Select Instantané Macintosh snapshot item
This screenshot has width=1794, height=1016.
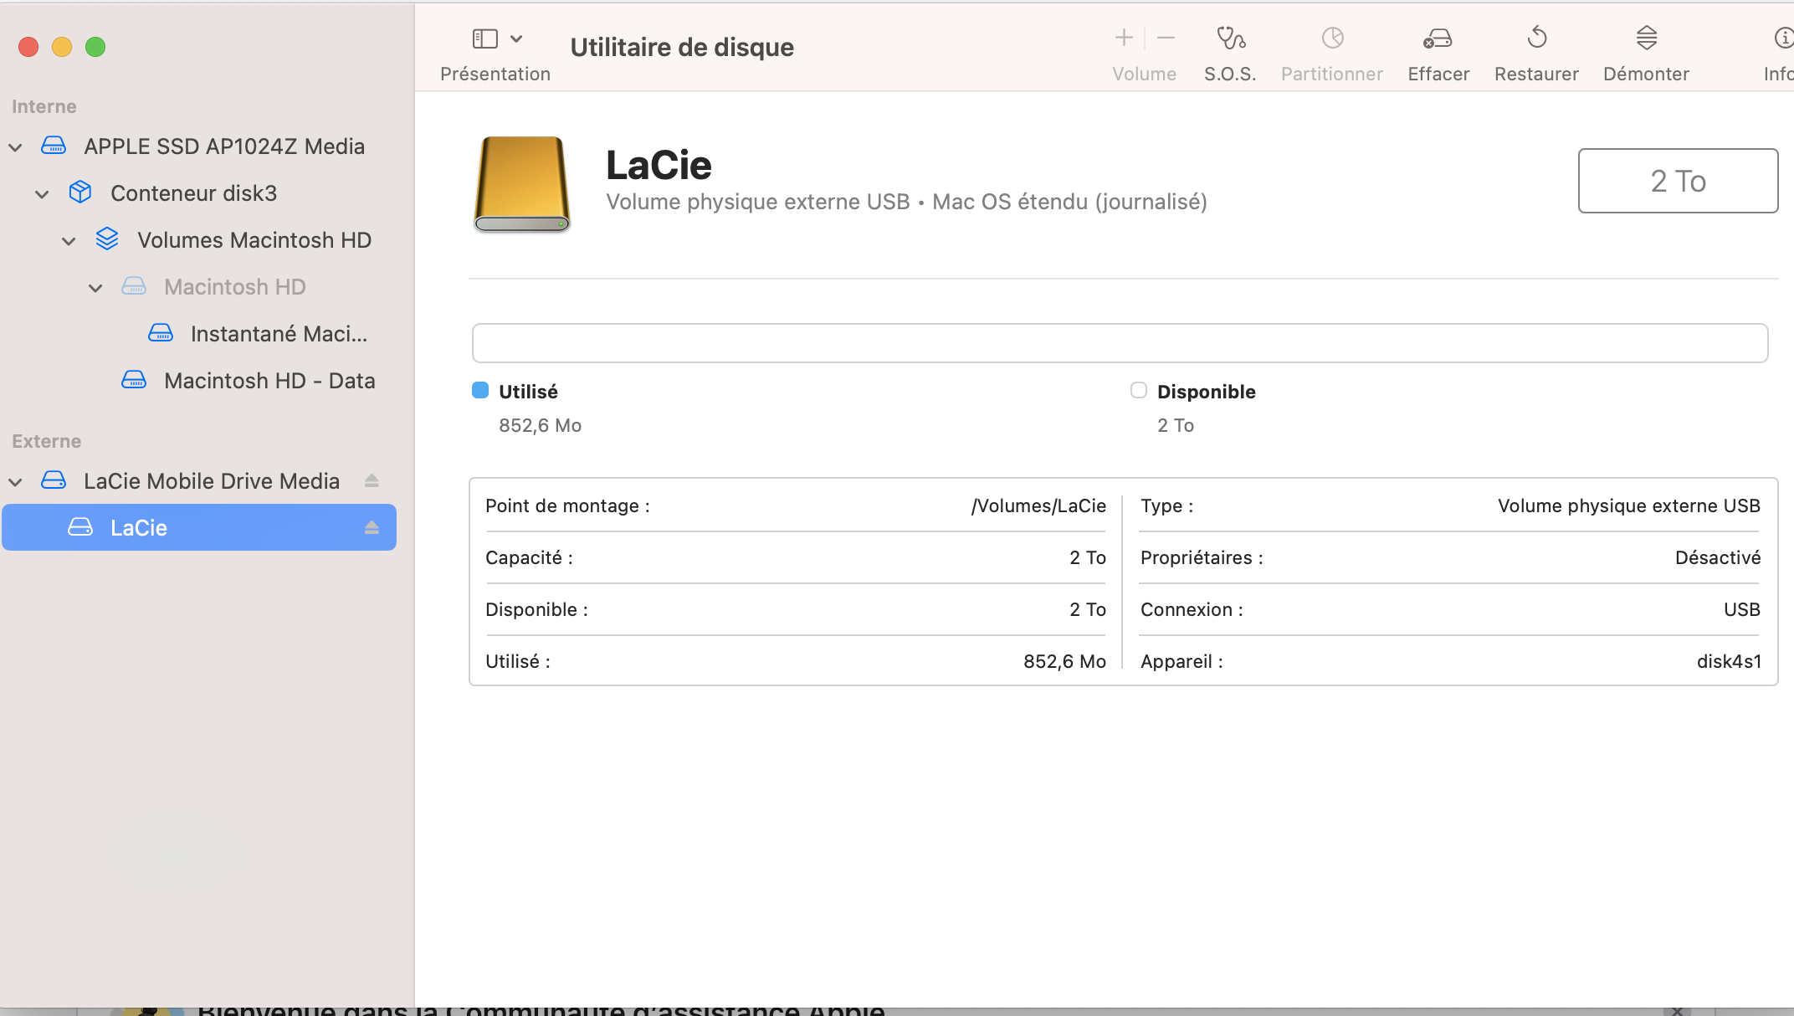click(x=278, y=334)
